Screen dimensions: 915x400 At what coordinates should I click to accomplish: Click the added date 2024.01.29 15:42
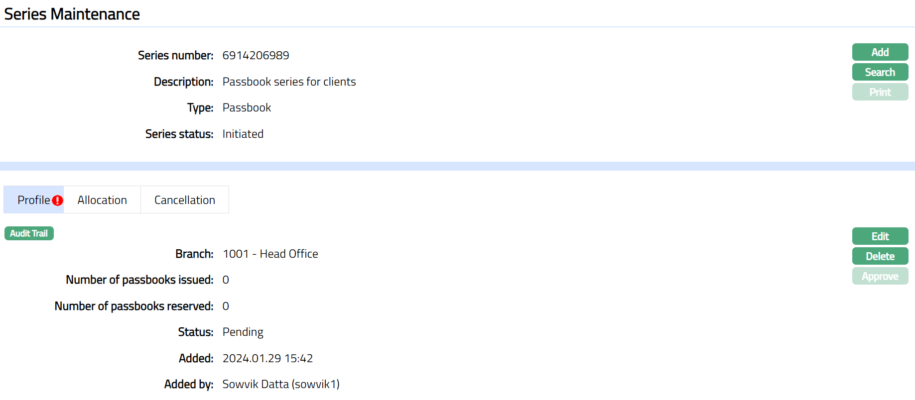(x=267, y=358)
